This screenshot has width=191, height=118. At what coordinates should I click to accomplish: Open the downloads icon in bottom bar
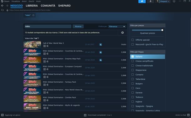tap(85, 115)
